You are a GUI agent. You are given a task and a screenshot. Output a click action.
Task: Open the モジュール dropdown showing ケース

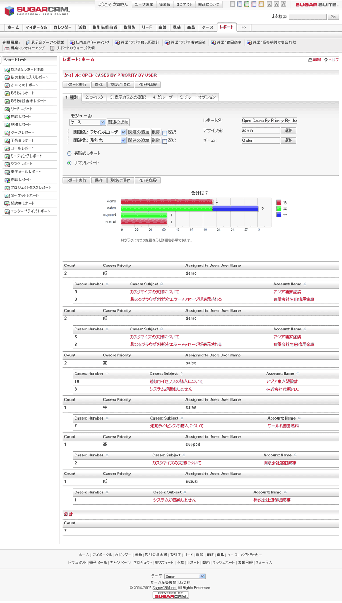tap(88, 122)
